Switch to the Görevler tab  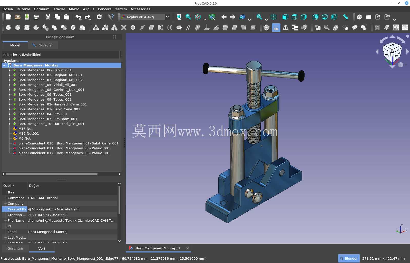pos(43,45)
